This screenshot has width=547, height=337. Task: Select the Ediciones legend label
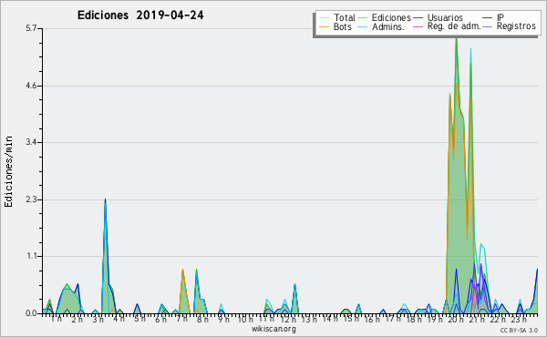391,17
